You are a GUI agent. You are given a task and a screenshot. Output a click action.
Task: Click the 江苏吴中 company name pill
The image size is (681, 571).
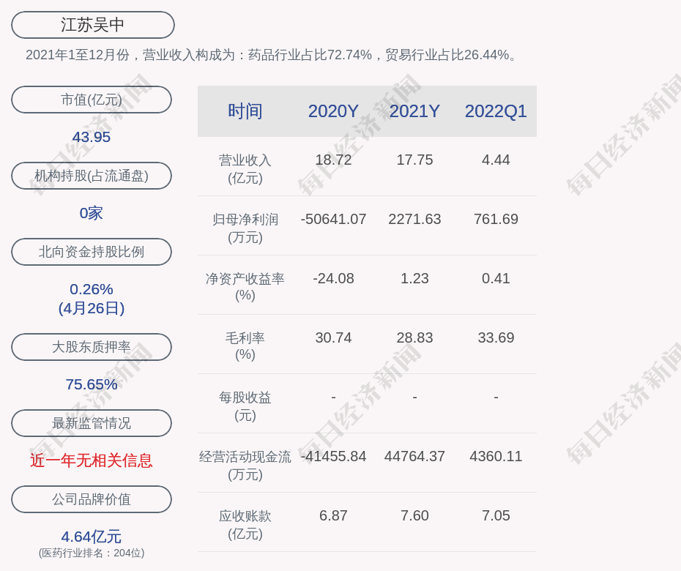pos(92,25)
